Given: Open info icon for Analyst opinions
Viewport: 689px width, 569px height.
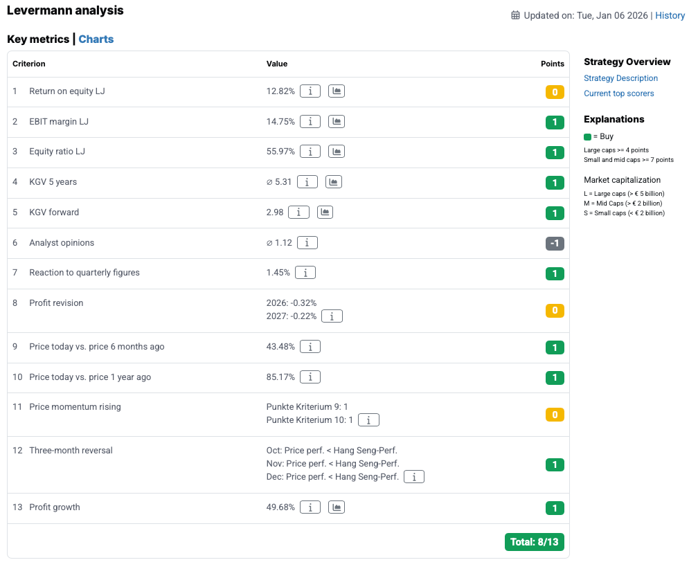Looking at the screenshot, I should coord(307,242).
